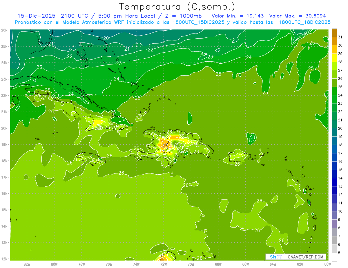Click the "18N" latitude axis label
The height and width of the screenshot is (268, 348).
tap(4, 161)
